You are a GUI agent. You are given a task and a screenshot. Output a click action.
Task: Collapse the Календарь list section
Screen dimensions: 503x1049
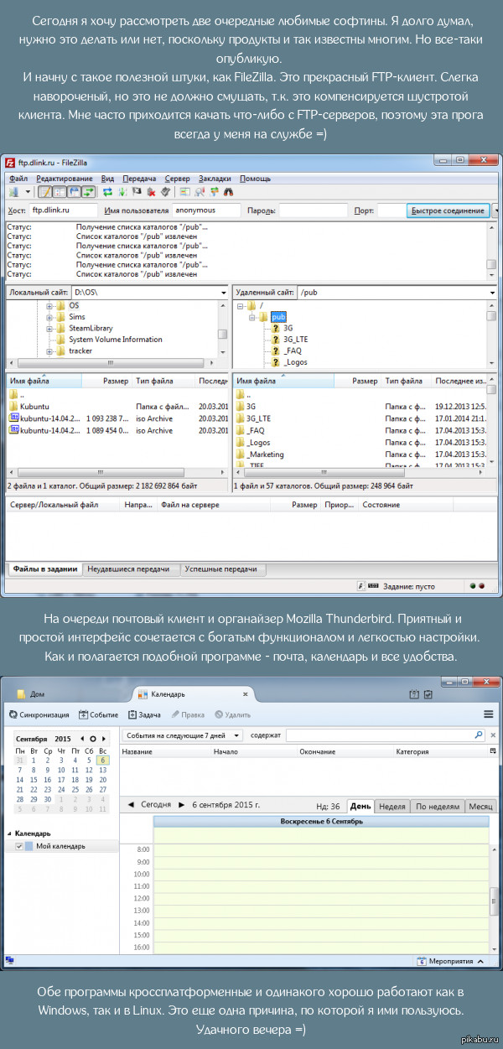tap(9, 833)
